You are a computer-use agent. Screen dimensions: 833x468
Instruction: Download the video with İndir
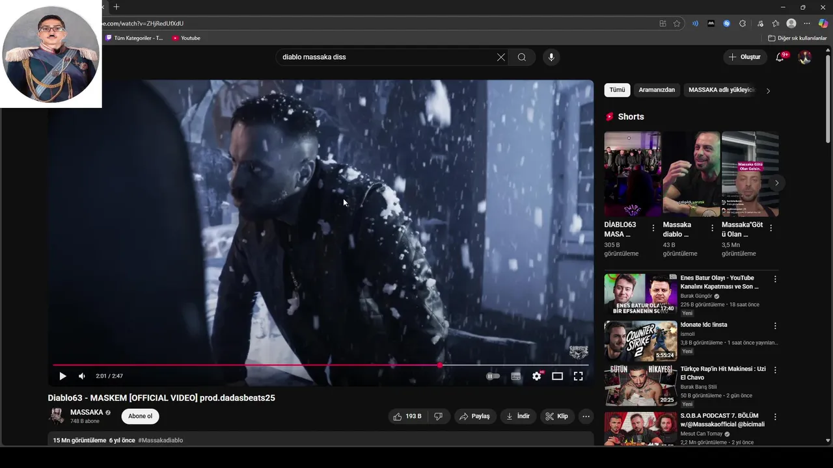518,416
